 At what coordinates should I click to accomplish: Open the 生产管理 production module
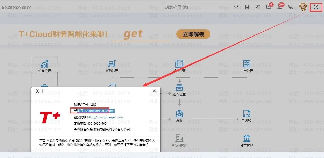(x=246, y=66)
